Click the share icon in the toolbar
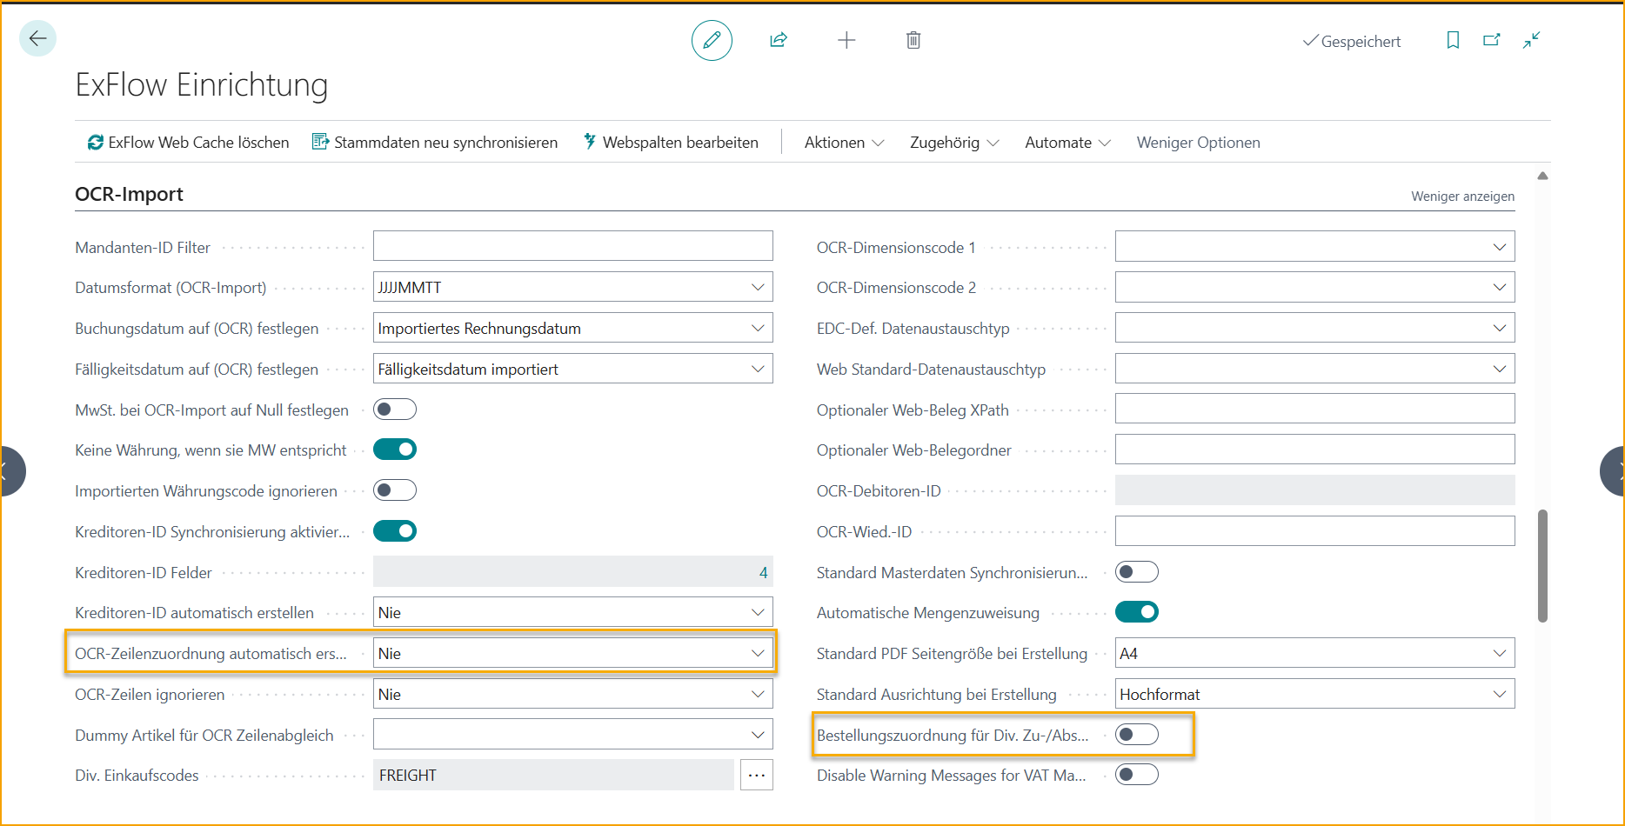Screen dimensions: 1625x826 (779, 40)
